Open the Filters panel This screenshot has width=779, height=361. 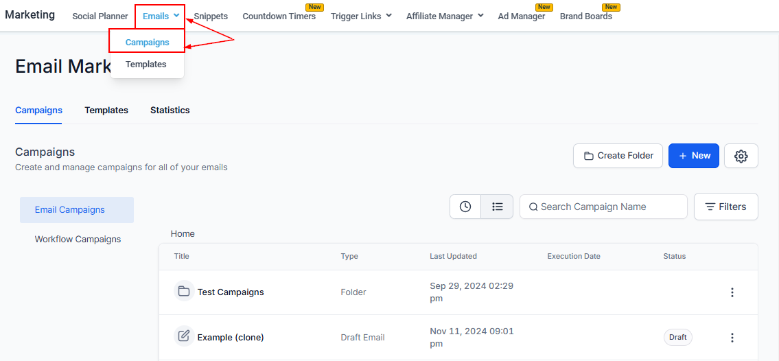click(x=725, y=207)
